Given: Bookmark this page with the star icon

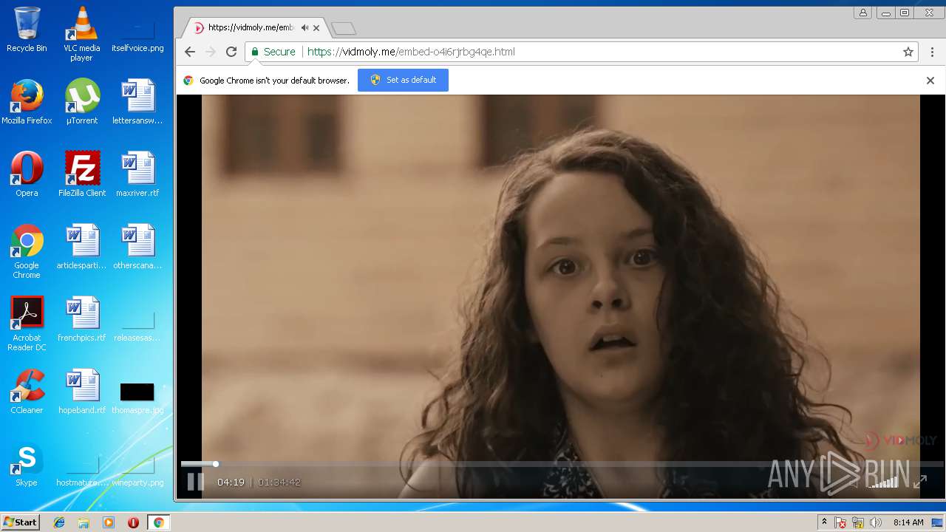Looking at the screenshot, I should tap(908, 52).
